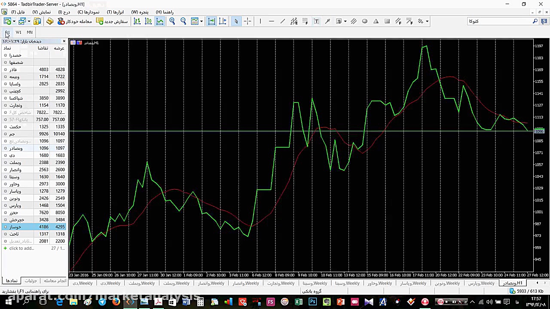
Task: Open the indicators list icon
Action: (195, 21)
